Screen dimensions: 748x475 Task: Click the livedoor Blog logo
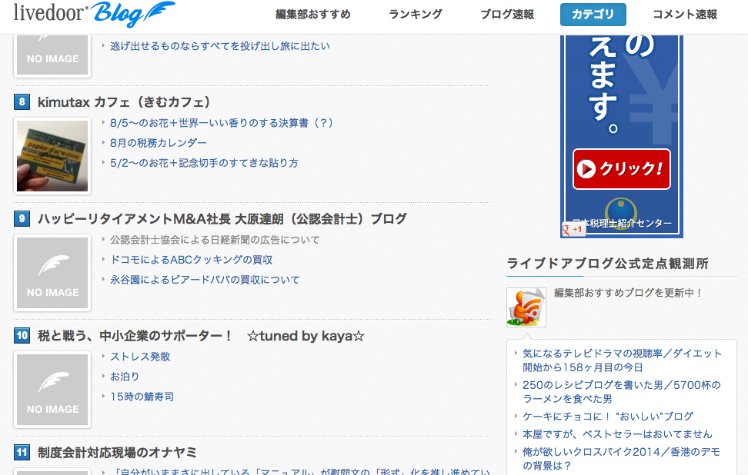pos(94,13)
